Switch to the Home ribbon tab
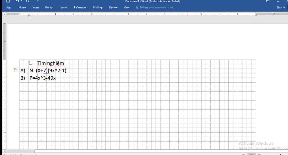The height and width of the screenshot is (155, 288). point(22,8)
